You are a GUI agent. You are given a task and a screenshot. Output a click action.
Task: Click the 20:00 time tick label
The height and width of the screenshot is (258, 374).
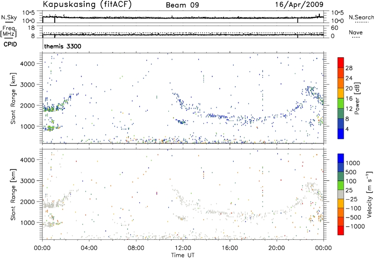pos(276,248)
